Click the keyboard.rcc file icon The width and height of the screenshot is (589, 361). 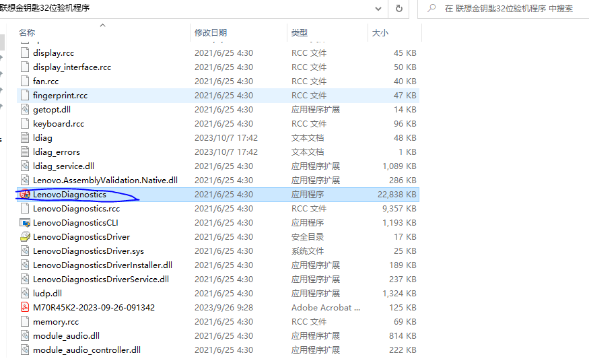tap(25, 124)
